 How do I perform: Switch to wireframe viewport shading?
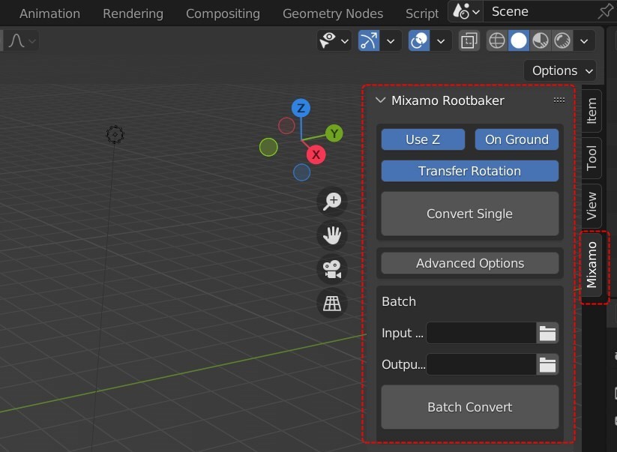click(x=497, y=40)
